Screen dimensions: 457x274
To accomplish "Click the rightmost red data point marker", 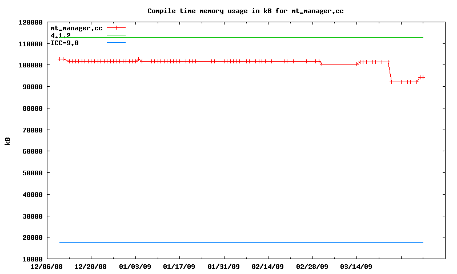I will 423,77.
